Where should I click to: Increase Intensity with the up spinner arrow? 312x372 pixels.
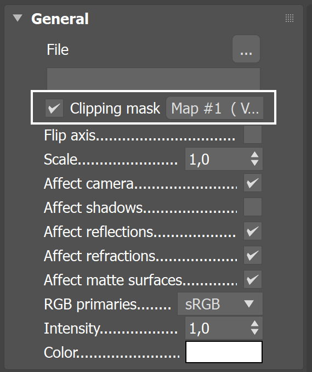click(254, 324)
